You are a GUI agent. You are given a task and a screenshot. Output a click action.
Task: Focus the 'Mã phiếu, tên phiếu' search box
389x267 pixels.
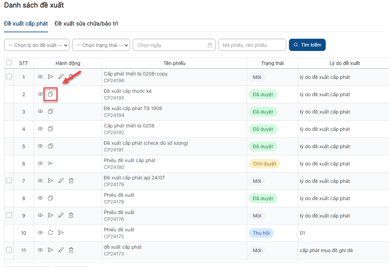[252, 45]
